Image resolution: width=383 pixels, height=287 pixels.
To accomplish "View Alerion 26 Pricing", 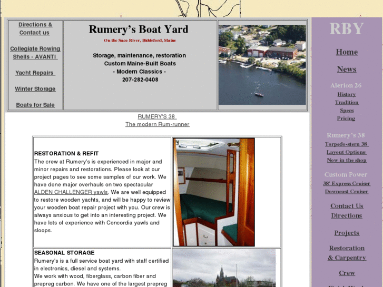I will [x=346, y=118].
